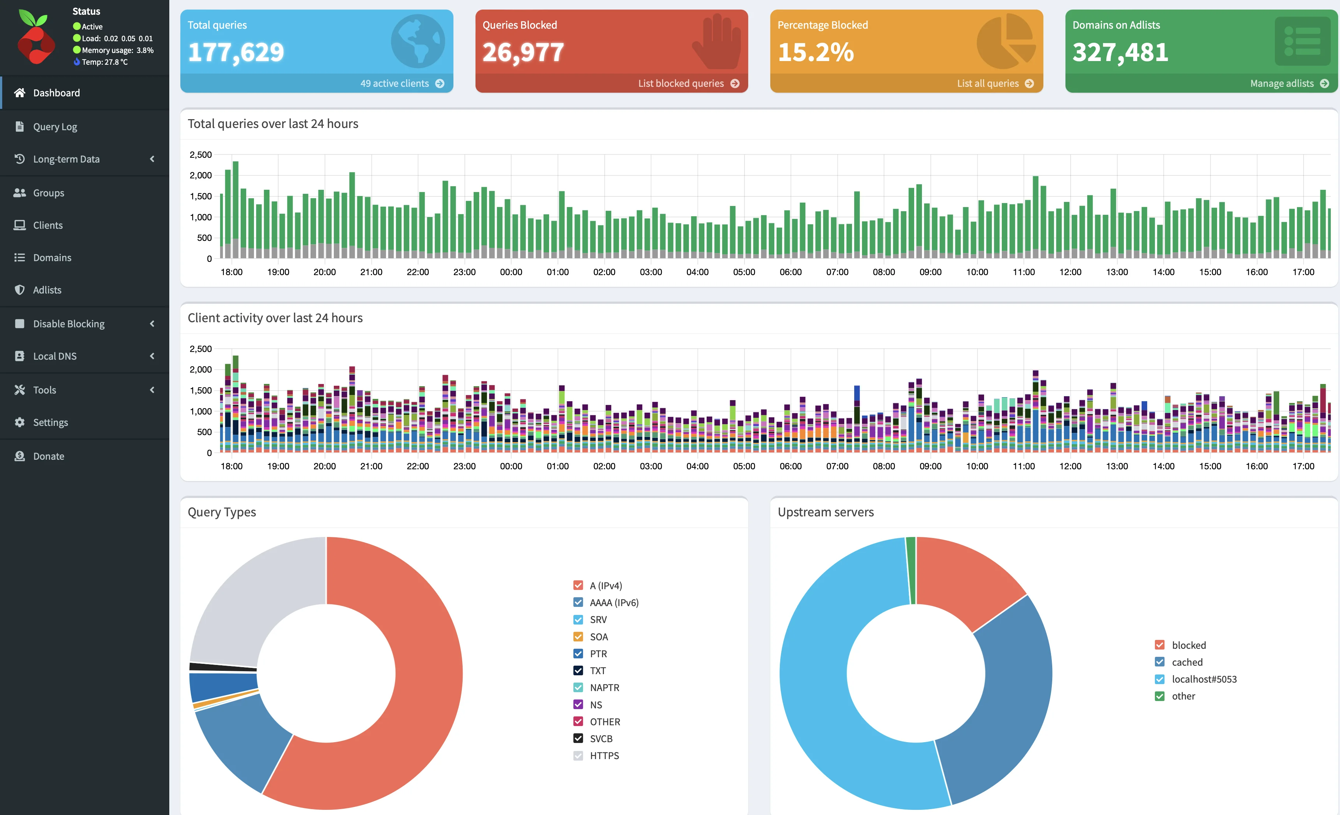Click the Donate icon in sidebar
Viewport: 1340px width, 815px height.
20,456
